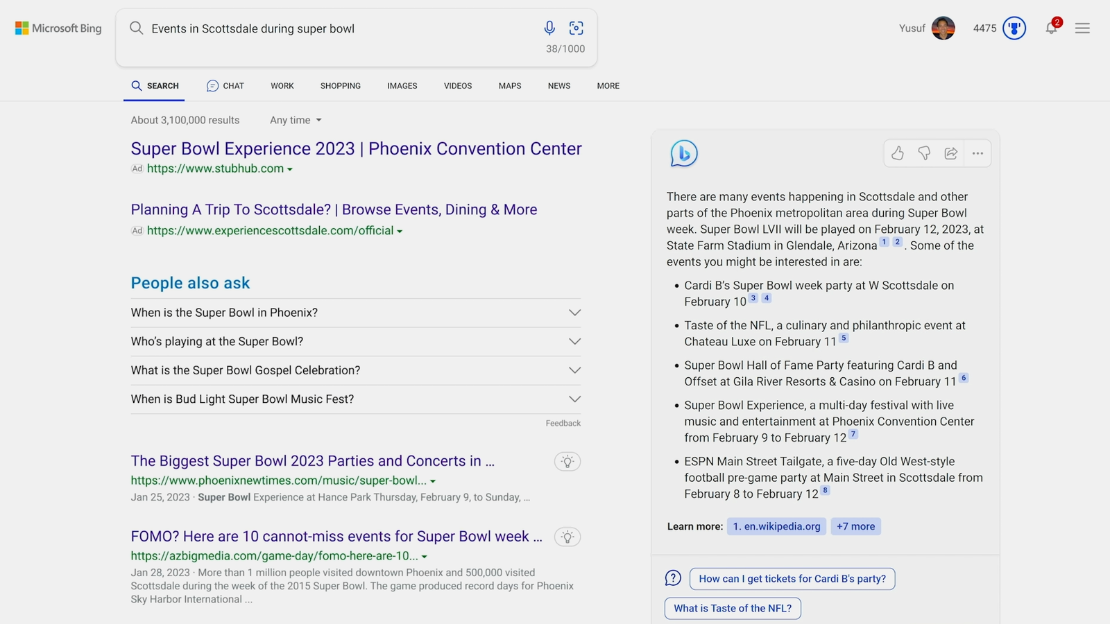
Task: Open https://www.stubhub.com URL
Action: click(x=215, y=168)
